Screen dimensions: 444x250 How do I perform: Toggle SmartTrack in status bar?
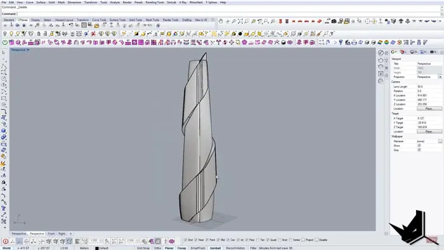coord(198,248)
